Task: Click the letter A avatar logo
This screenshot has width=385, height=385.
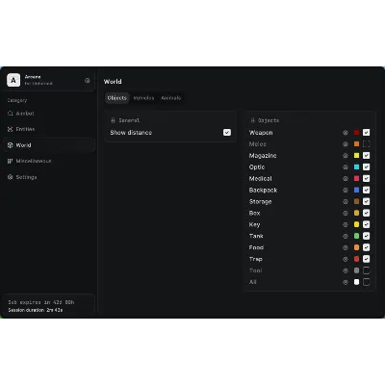Action: click(x=13, y=80)
